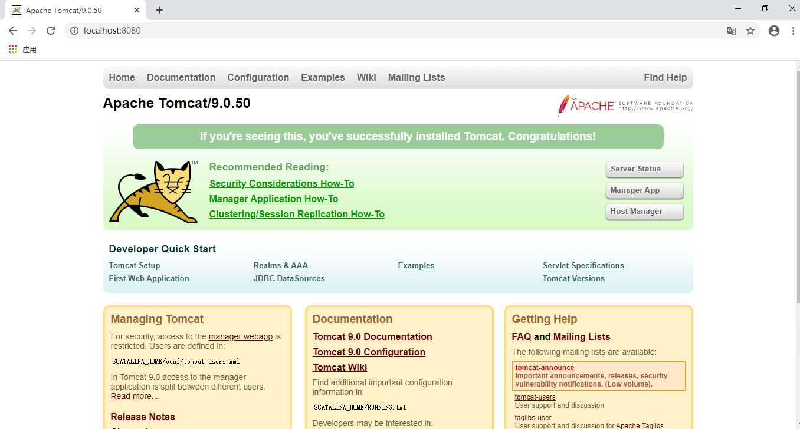Click the manager webapp link
800x429 pixels.
click(x=241, y=336)
